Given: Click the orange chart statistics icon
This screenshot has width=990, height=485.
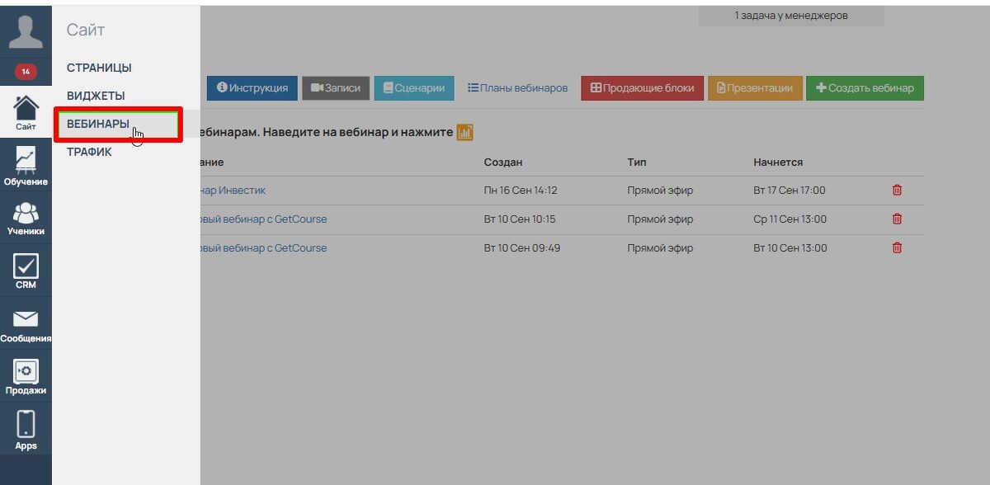Looking at the screenshot, I should 465,132.
